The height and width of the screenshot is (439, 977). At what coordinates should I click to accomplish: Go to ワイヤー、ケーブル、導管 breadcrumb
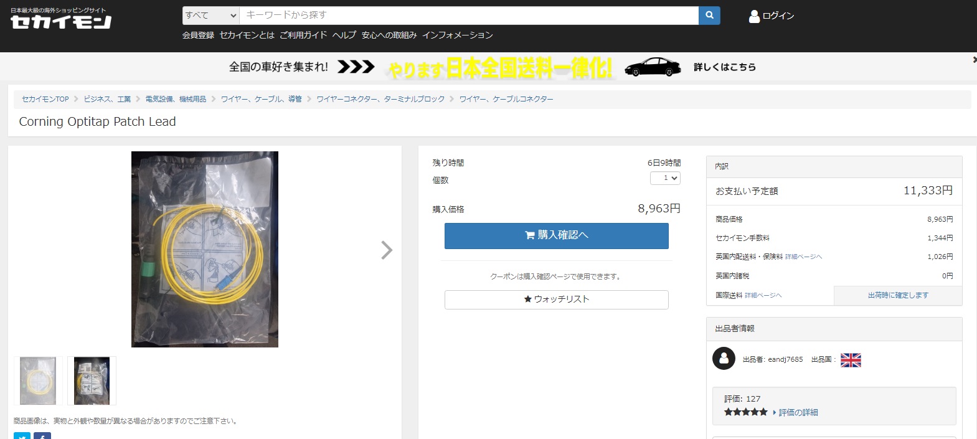pyautogui.click(x=261, y=99)
